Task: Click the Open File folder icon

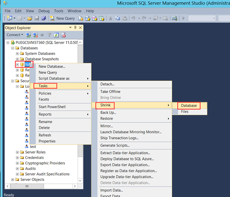Action: (x=30, y=18)
